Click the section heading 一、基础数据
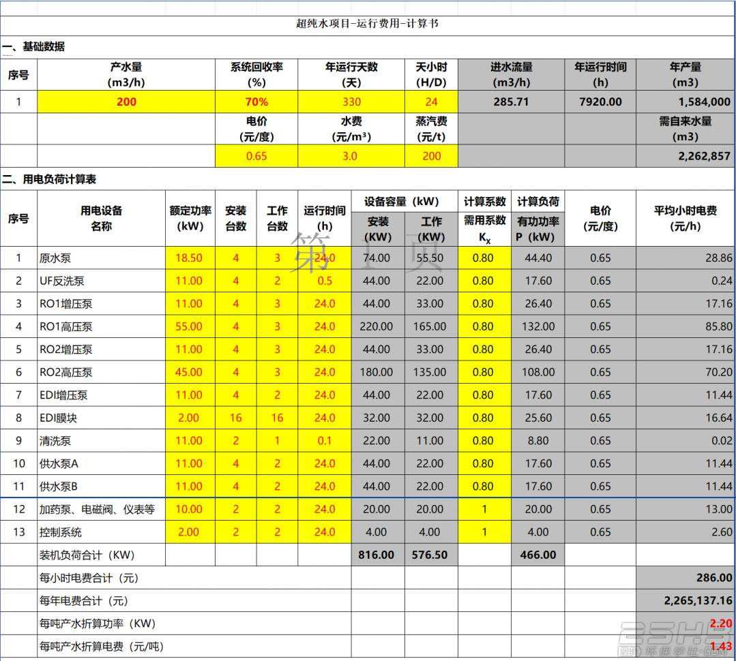Image resolution: width=736 pixels, height=661 pixels. pos(34,47)
